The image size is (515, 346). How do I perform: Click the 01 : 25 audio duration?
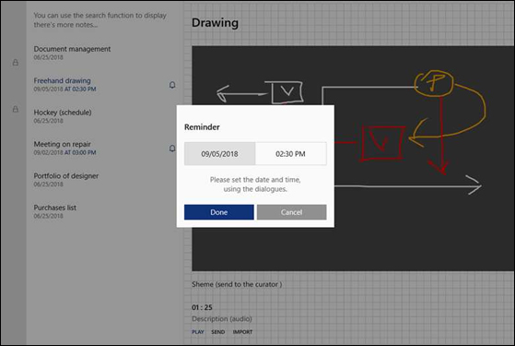(202, 307)
